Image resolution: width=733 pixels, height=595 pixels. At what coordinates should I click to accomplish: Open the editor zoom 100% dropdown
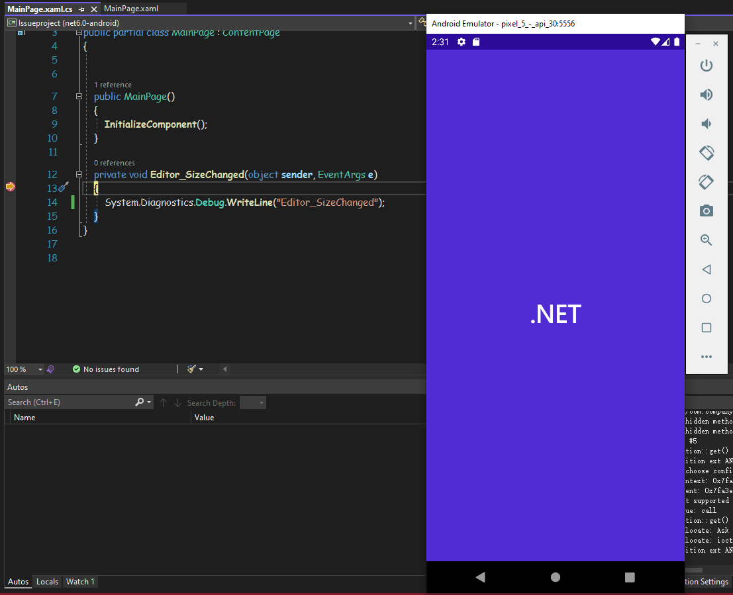(x=24, y=369)
